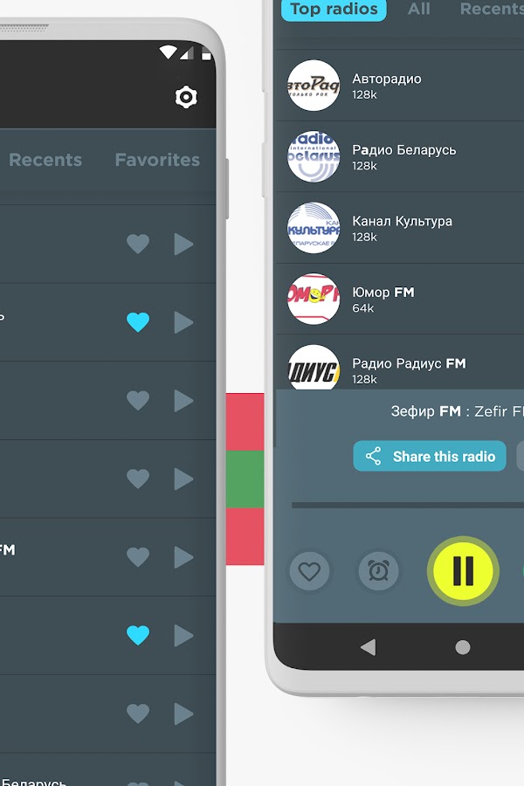This screenshot has height=786, width=524.
Task: Play the station ending with FM
Action: [183, 557]
